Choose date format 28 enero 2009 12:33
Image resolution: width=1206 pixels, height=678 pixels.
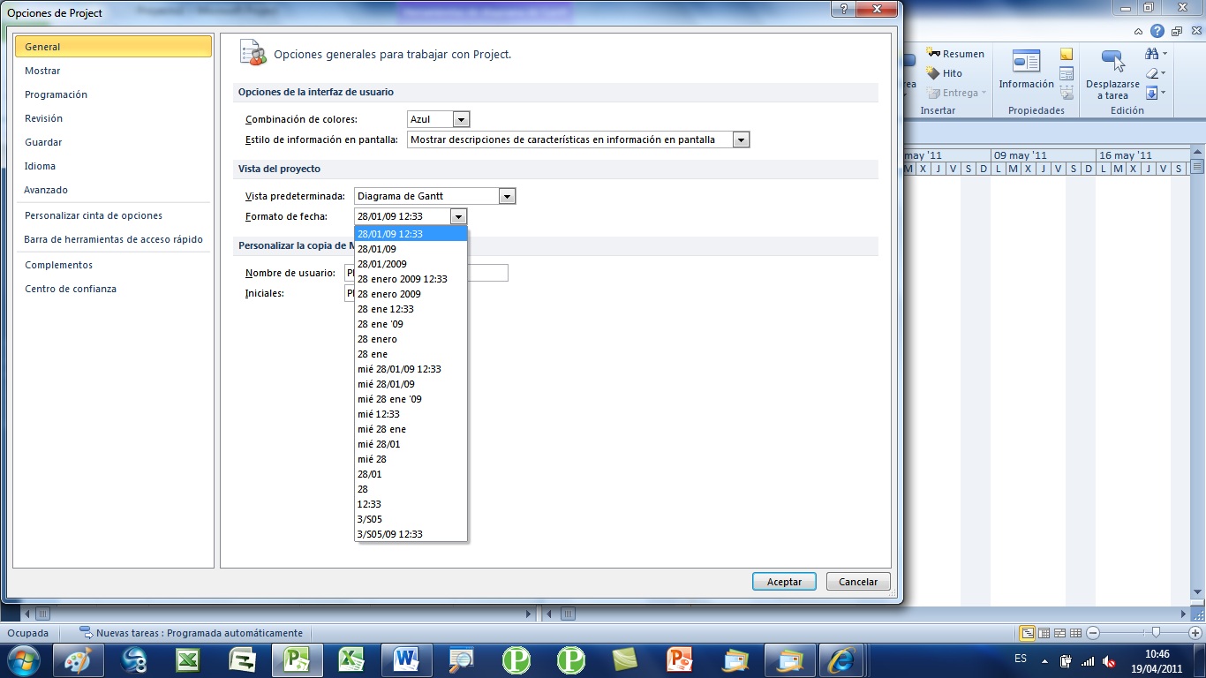pos(411,279)
